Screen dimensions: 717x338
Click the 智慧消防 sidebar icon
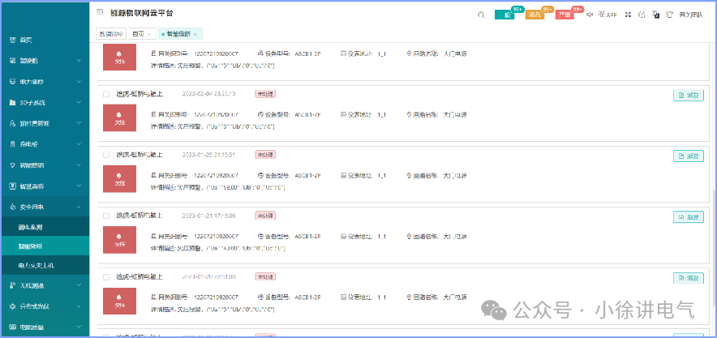coord(13,186)
